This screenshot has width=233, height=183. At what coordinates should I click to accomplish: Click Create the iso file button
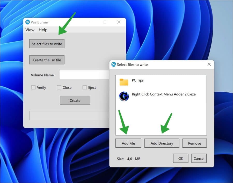[47, 60]
